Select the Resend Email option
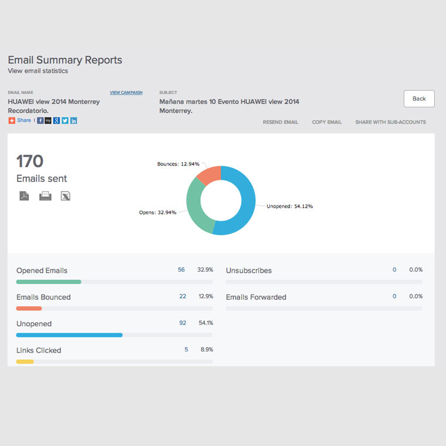Viewport: 446px width, 446px height. point(281,122)
